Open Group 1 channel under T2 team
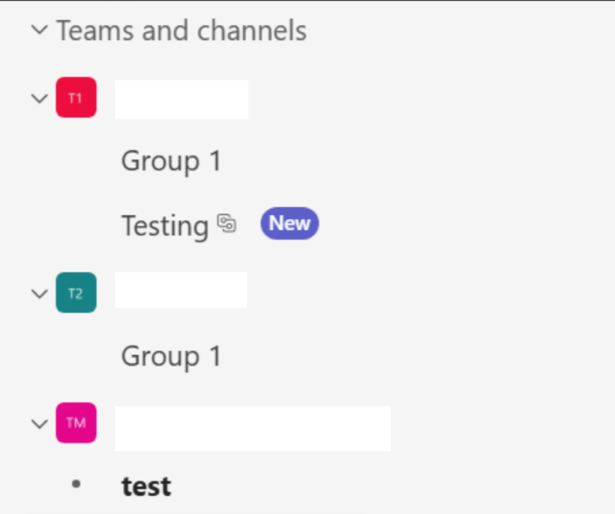 coord(172,356)
